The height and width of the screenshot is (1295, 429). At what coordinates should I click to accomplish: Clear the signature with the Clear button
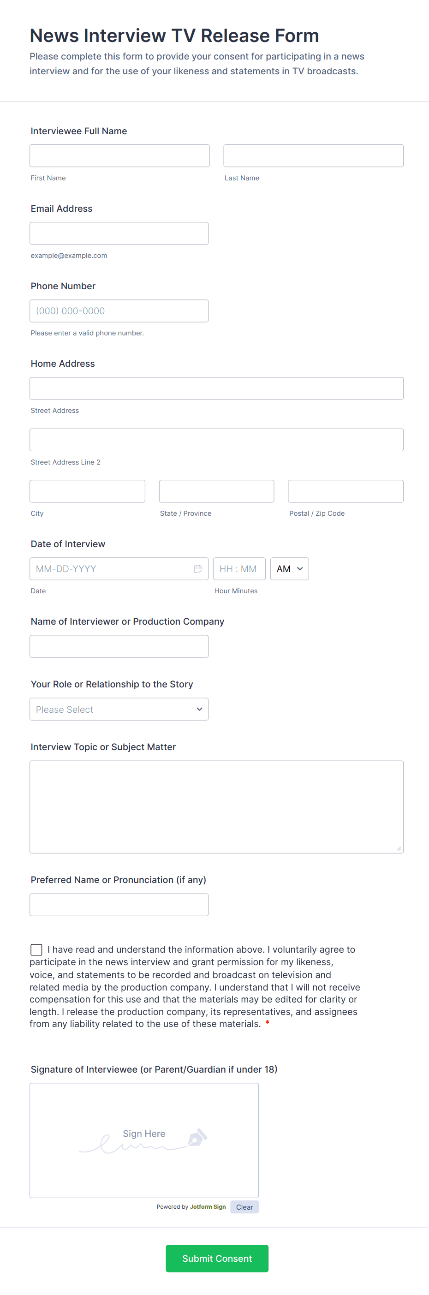[244, 1206]
